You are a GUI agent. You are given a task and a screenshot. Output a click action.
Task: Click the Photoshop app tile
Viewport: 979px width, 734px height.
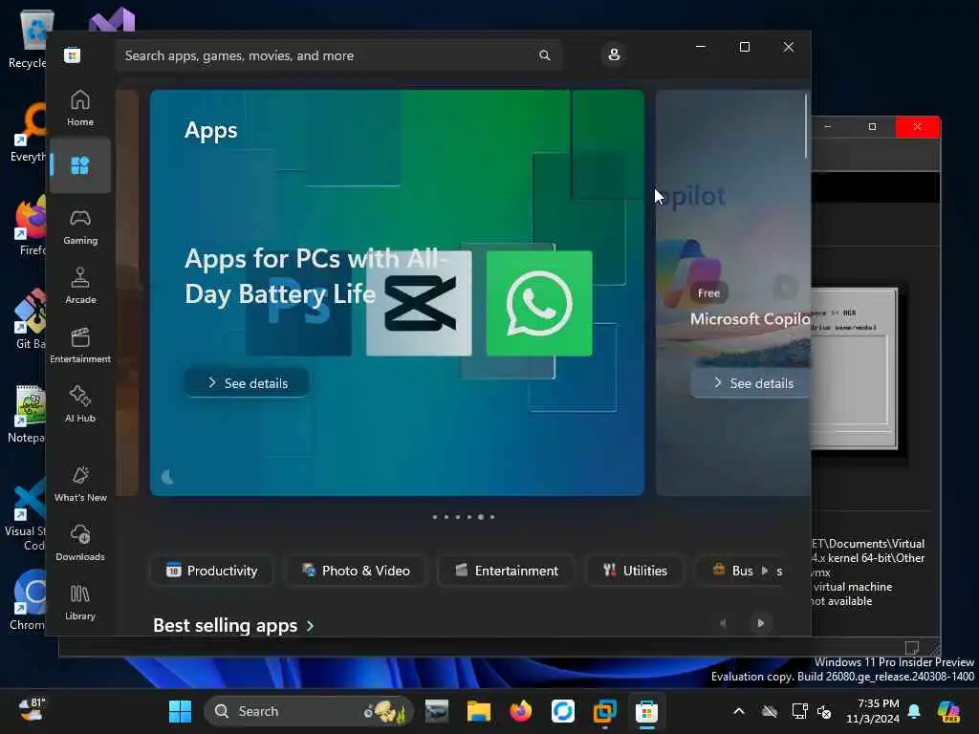pyautogui.click(x=298, y=303)
